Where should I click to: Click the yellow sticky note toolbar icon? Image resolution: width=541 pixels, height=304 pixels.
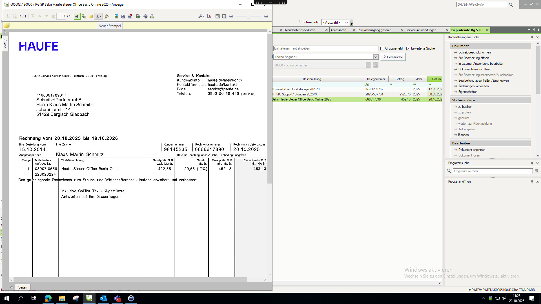(91, 16)
